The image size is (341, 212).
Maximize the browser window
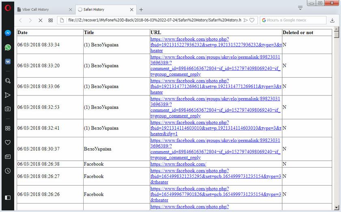320,3
